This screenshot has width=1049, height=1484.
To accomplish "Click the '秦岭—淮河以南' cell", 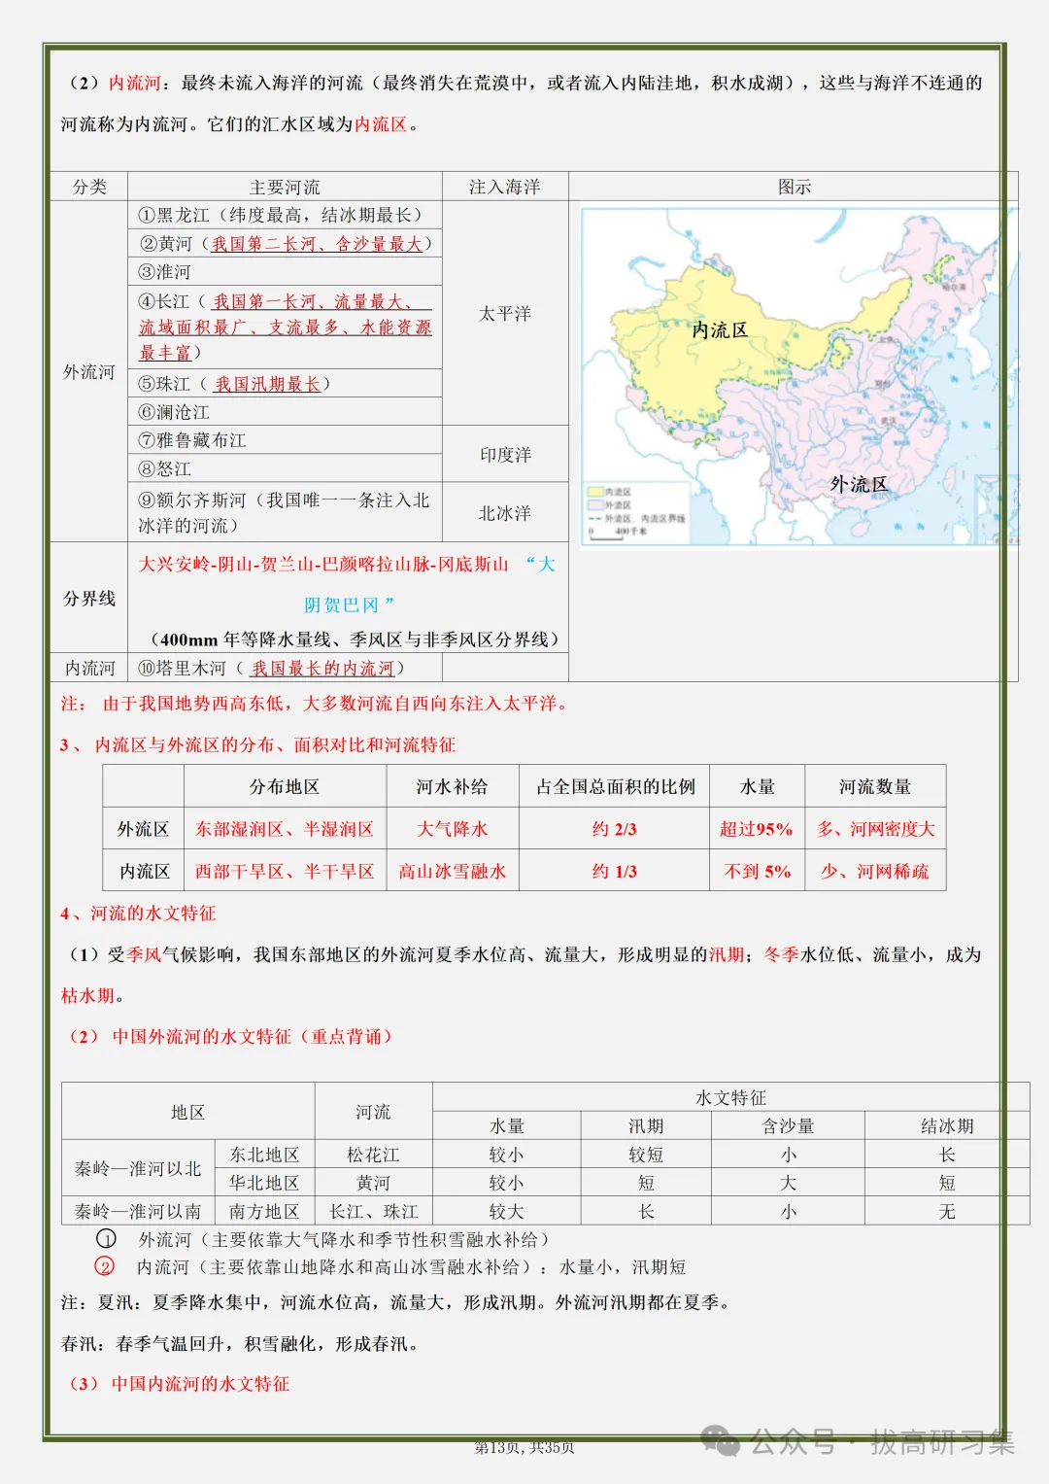I will point(138,1212).
